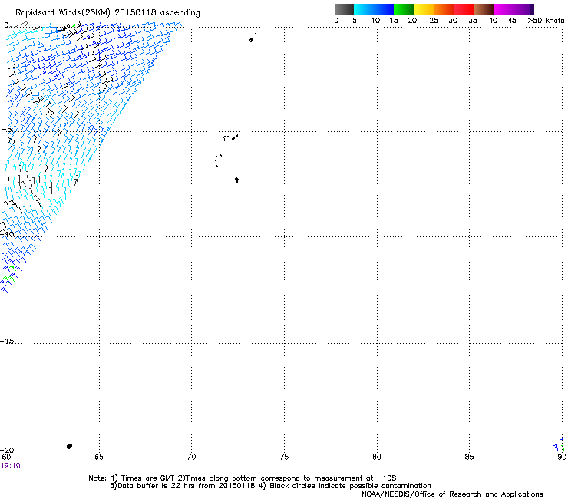Image resolution: width=568 pixels, height=499 pixels.
Task: Click the NOAA/NESDIS credit text
Action: (x=452, y=494)
